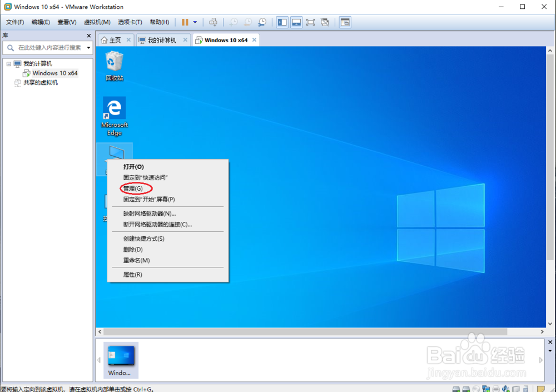Click the Revert to Snapshot icon
This screenshot has width=556, height=392.
(x=248, y=22)
